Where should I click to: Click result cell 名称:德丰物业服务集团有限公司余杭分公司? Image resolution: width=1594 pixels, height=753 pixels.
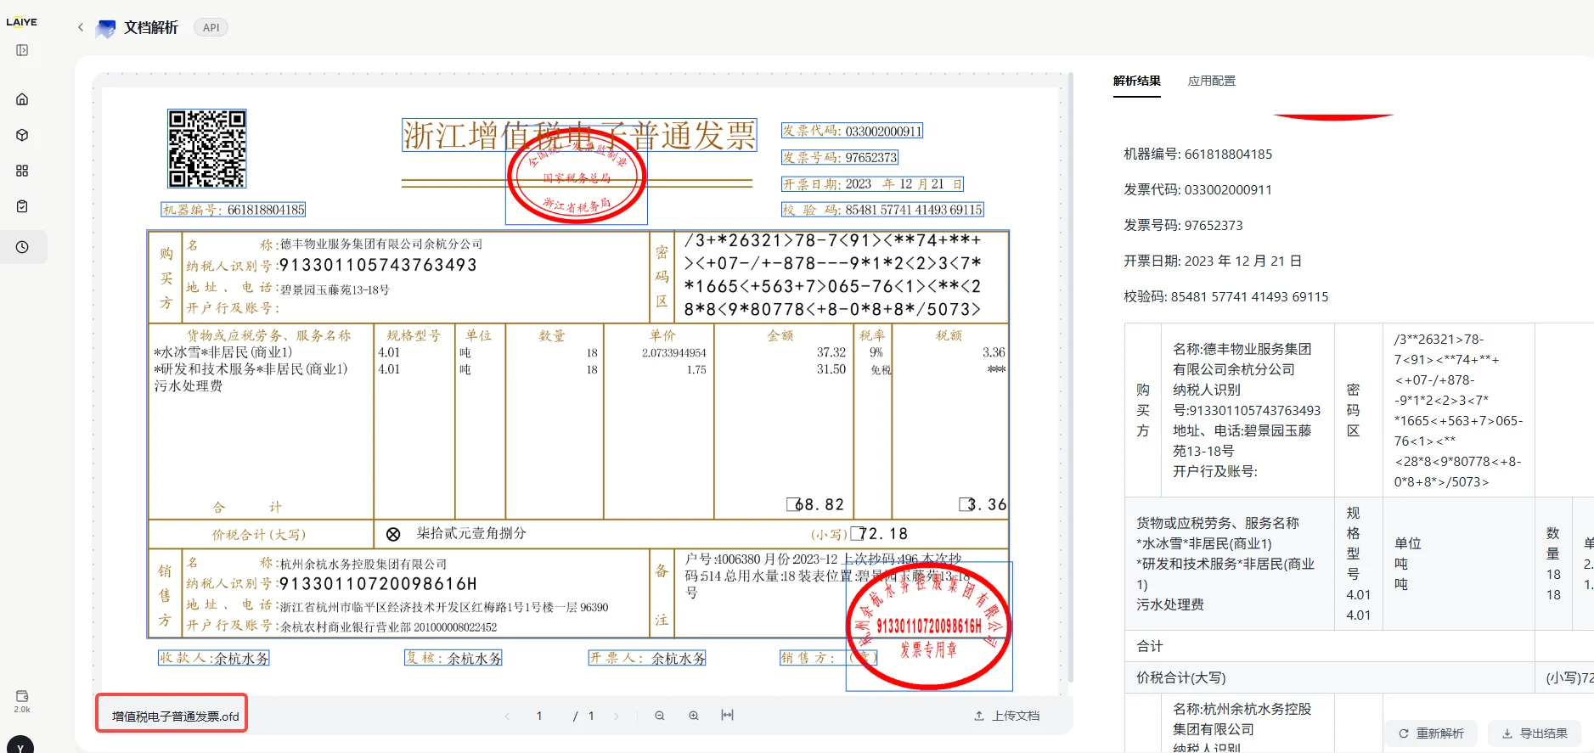(x=1242, y=359)
